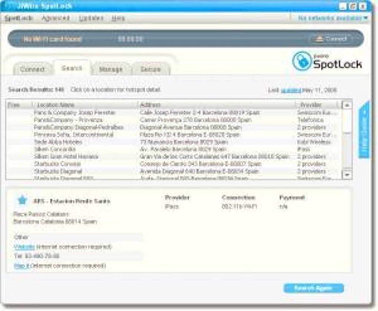
Task: Click the Tel phone number field
Action: click(78, 256)
